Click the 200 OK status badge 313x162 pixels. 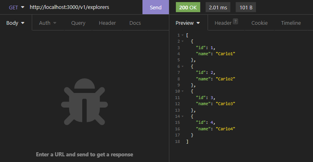pyautogui.click(x=188, y=7)
